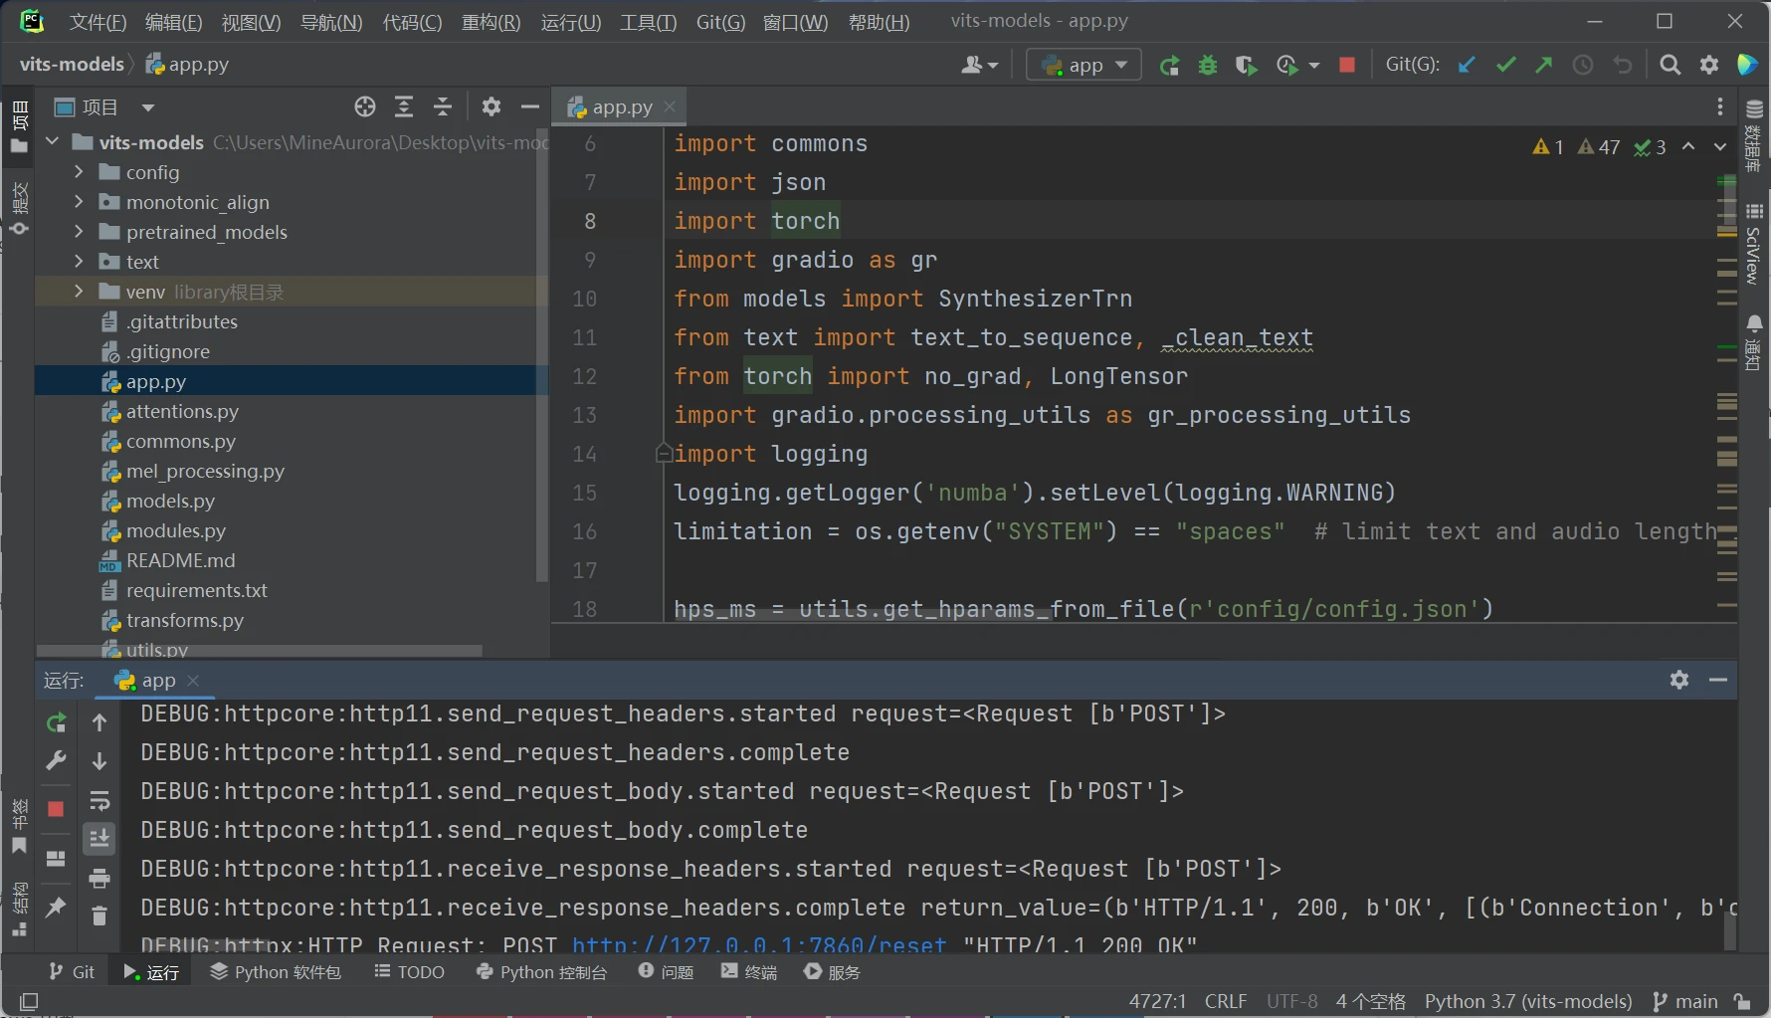This screenshot has width=1771, height=1018.
Task: Open the user account dropdown
Action: point(980,65)
